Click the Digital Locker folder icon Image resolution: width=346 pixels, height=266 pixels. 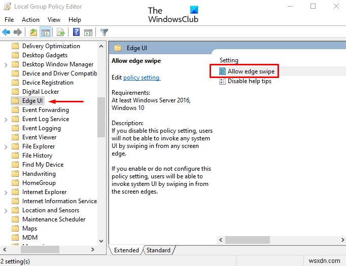click(x=15, y=92)
